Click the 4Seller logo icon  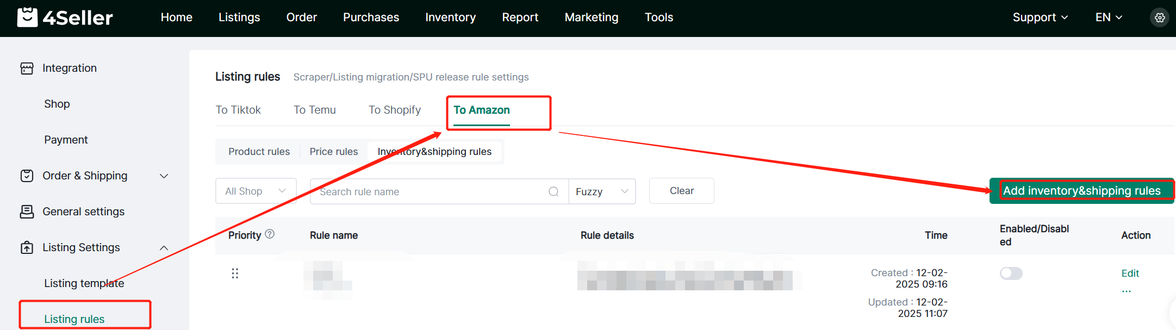click(x=27, y=17)
